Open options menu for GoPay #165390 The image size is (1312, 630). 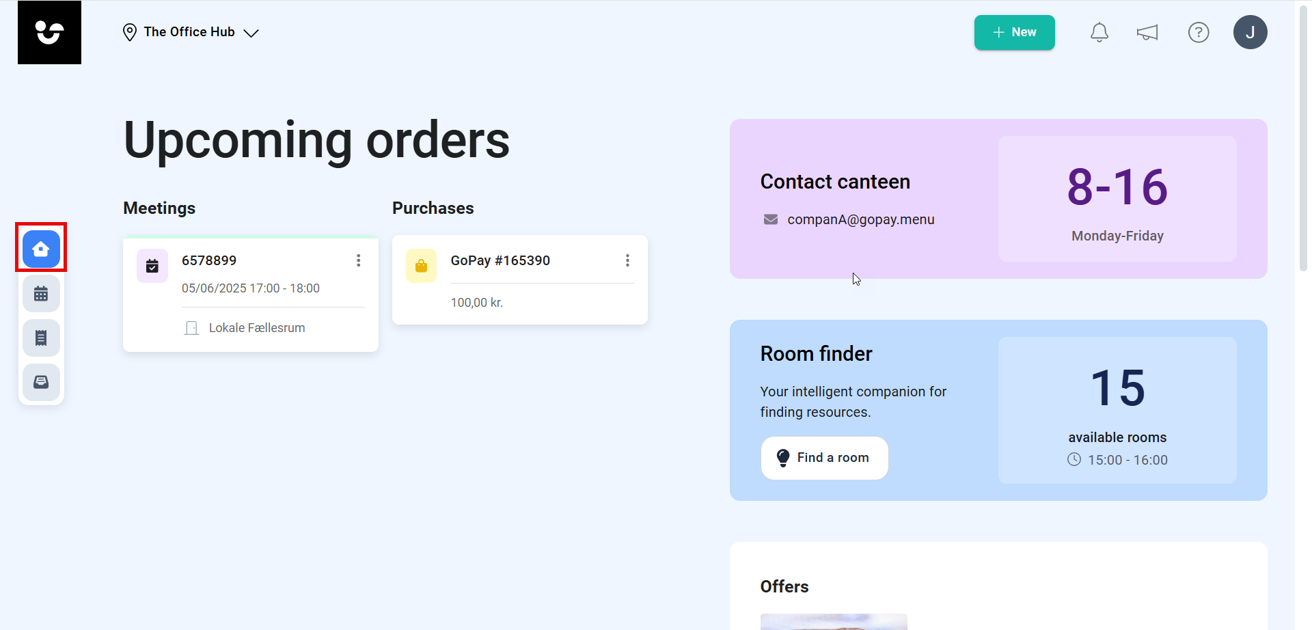click(x=627, y=260)
